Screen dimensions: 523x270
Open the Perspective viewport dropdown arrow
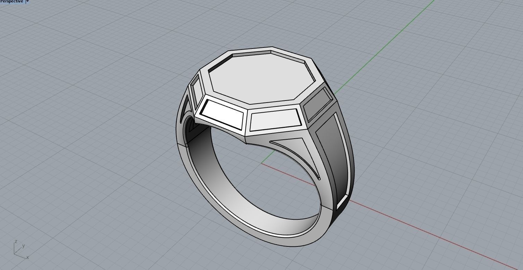coord(27,1)
